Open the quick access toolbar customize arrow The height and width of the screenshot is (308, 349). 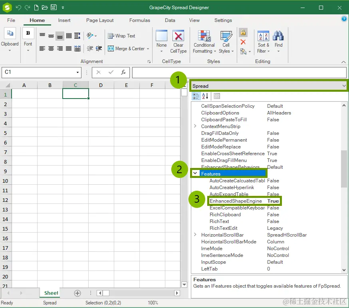(x=63, y=8)
